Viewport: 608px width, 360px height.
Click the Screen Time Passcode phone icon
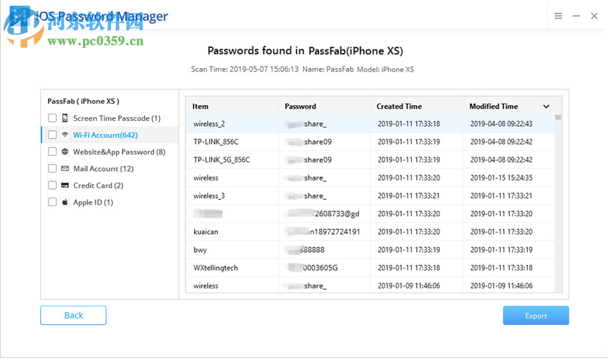tap(64, 118)
